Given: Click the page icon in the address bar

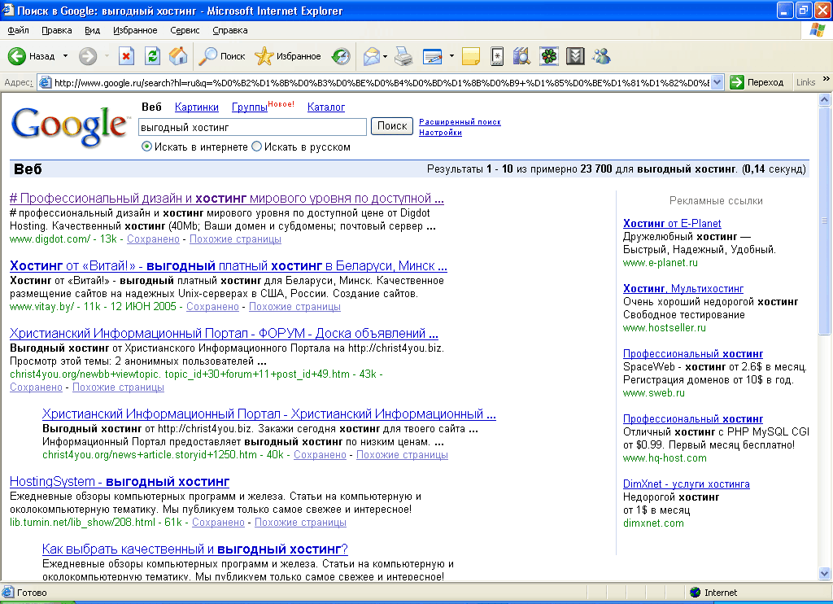Looking at the screenshot, I should click(x=46, y=82).
